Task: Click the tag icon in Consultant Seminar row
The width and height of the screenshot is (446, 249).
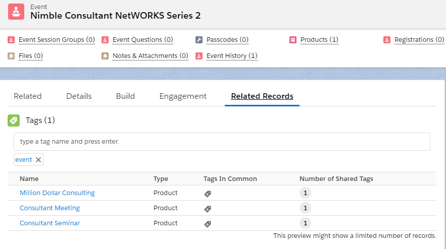Action: (208, 224)
